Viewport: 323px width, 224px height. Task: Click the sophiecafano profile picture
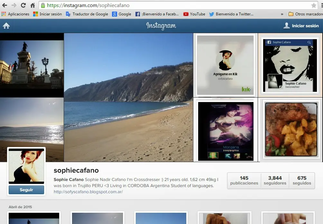[x=26, y=166]
